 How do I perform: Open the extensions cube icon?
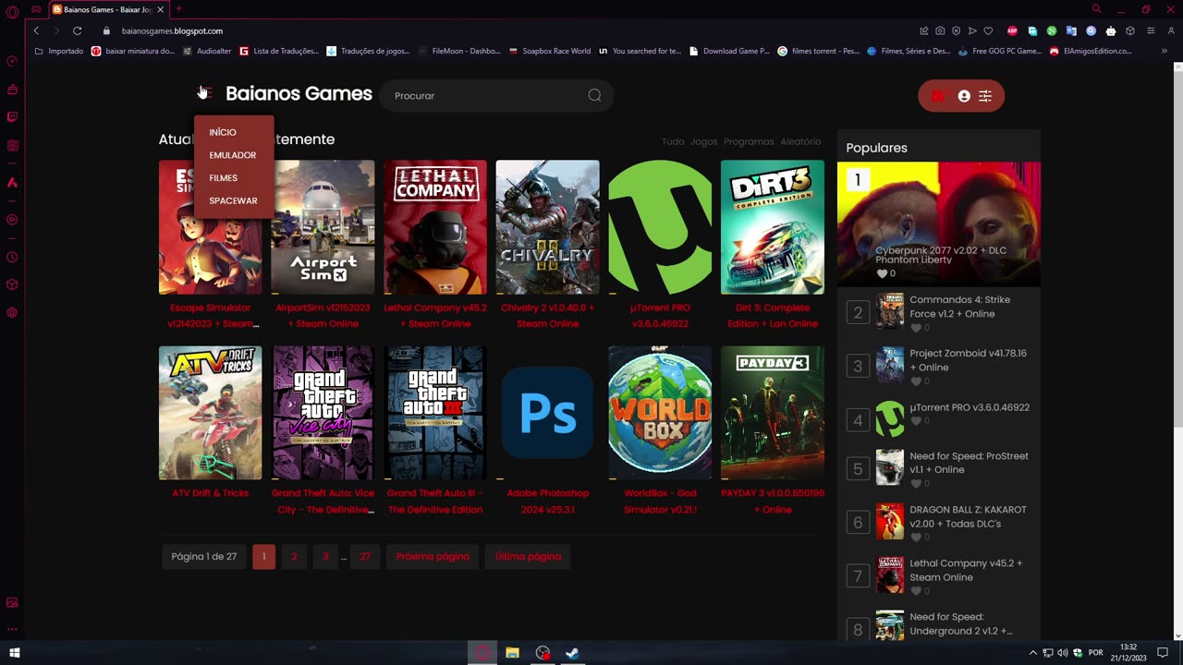(1129, 30)
